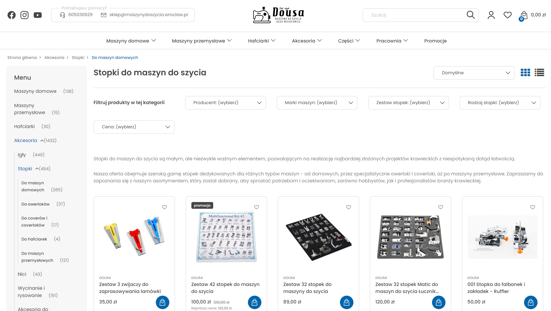Open the Instagram profile icon

click(x=24, y=15)
